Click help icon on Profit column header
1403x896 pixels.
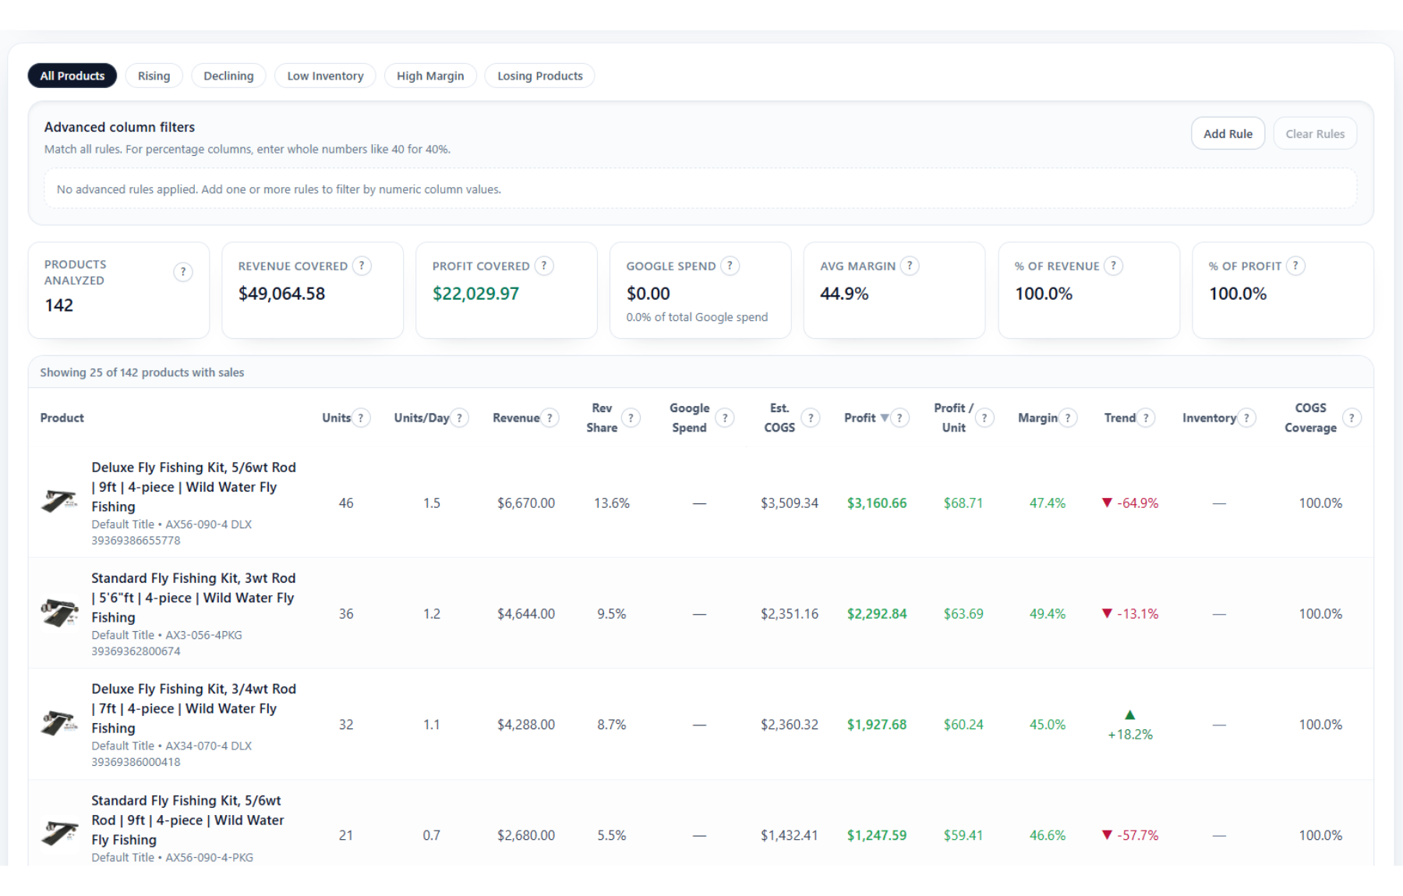[x=900, y=418]
